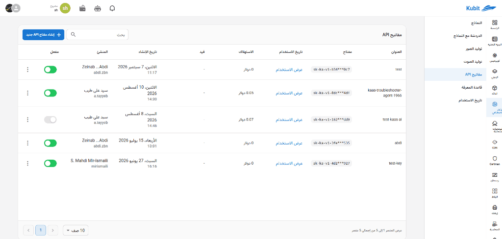This screenshot has height=239, width=502.
Task: Open notifications bell in top bar
Action: pyautogui.click(x=112, y=8)
